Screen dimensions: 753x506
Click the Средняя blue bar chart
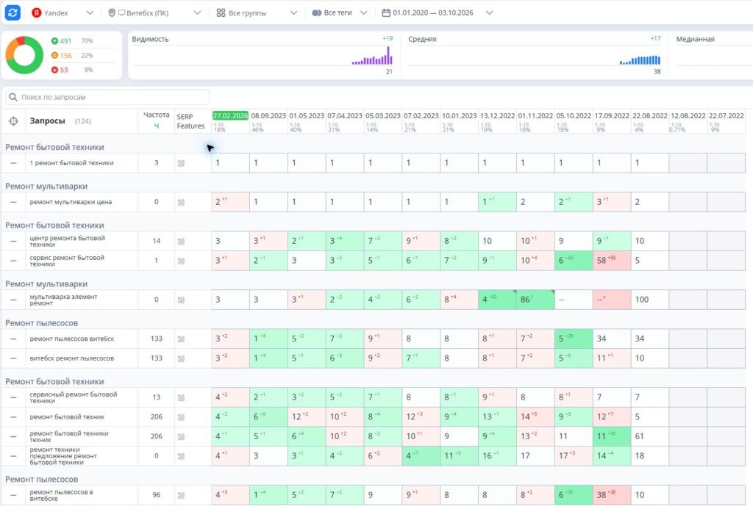640,59
